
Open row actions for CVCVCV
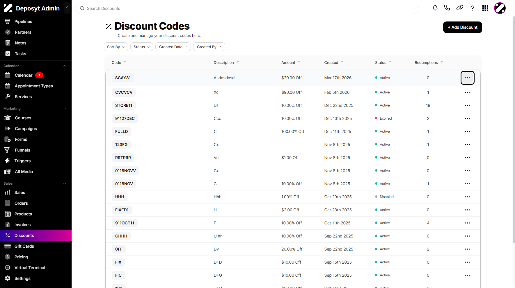coord(468,92)
